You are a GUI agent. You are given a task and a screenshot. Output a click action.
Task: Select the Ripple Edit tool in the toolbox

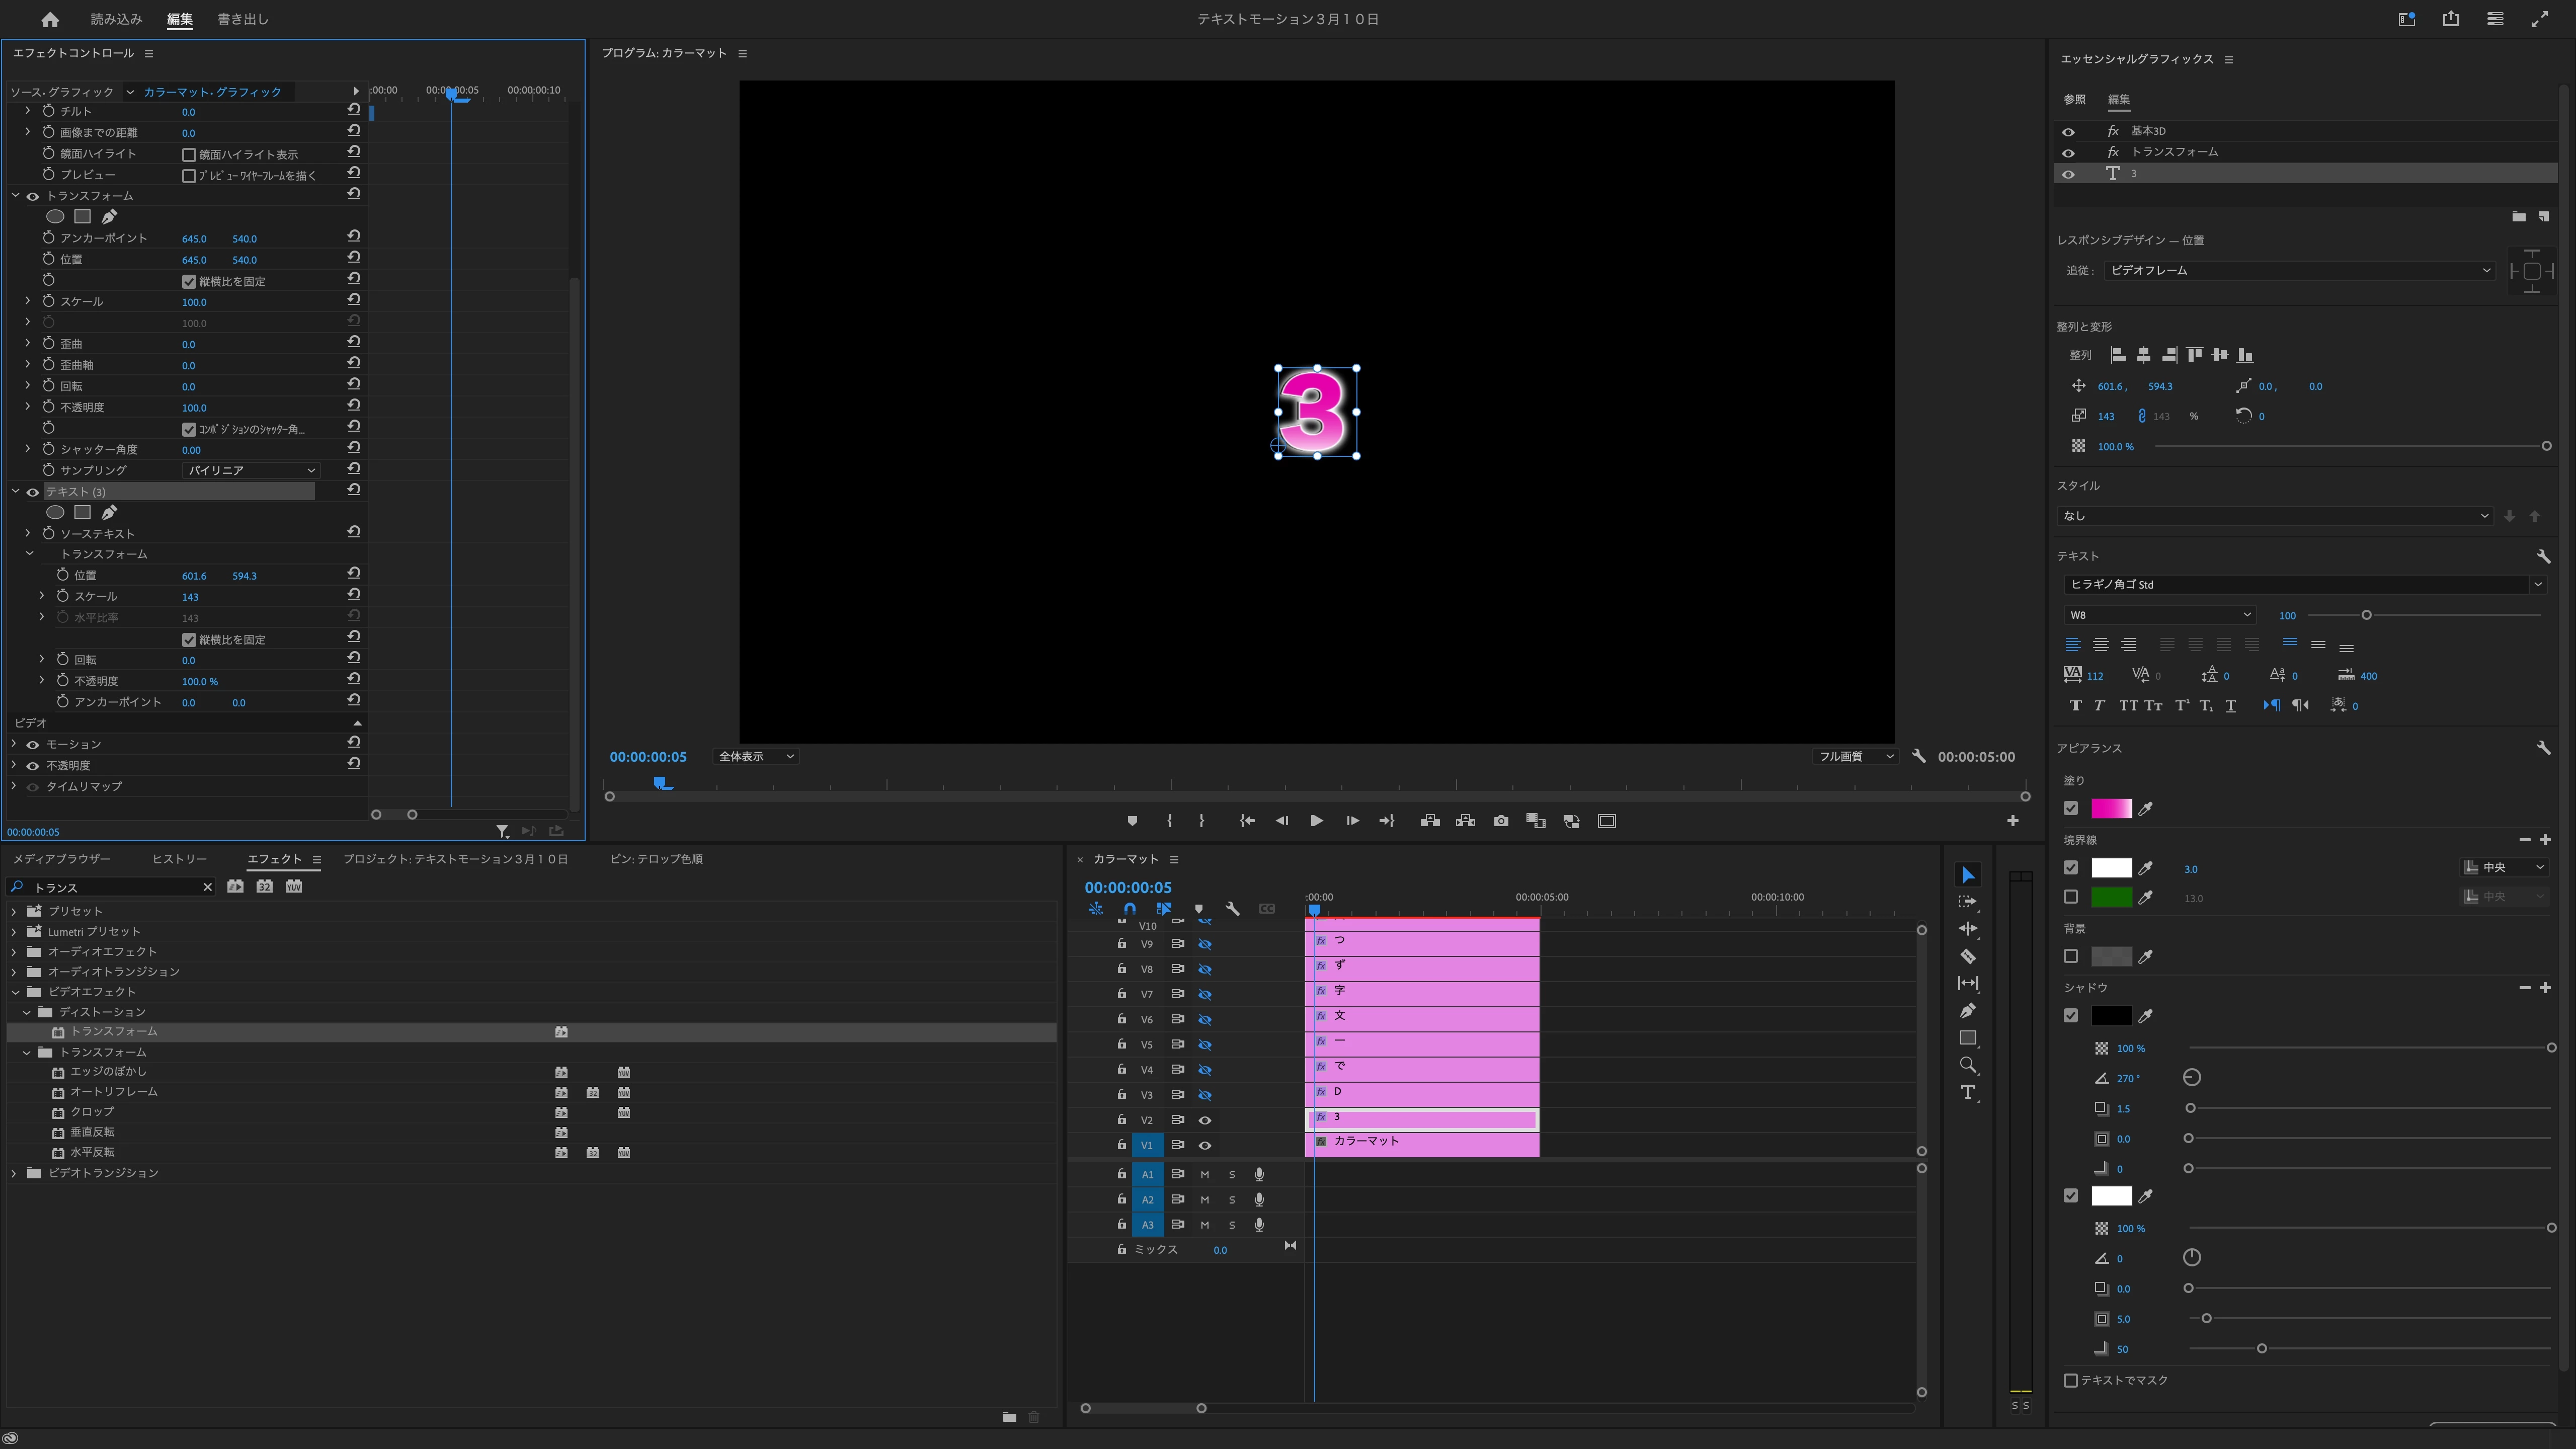pos(1967,929)
